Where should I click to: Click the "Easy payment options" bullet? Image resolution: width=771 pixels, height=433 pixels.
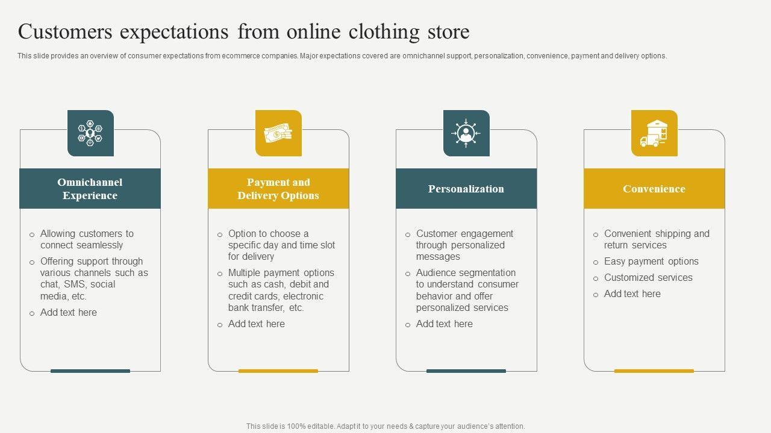(651, 261)
